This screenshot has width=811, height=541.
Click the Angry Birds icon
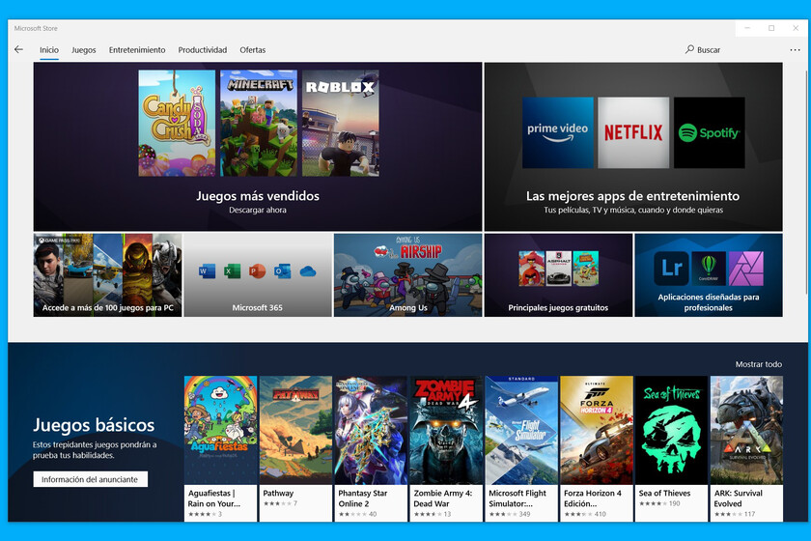532,269
